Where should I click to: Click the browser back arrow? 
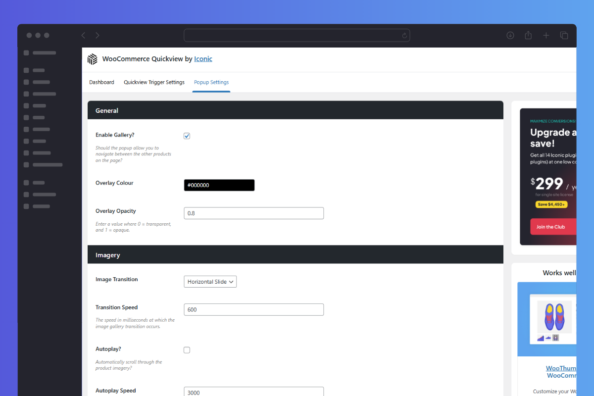pyautogui.click(x=83, y=35)
